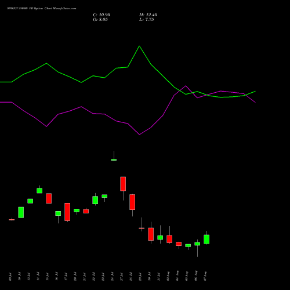This screenshot has width=290, height=290.
Task: Click the low value L: 7.75
Action: click(x=146, y=20)
